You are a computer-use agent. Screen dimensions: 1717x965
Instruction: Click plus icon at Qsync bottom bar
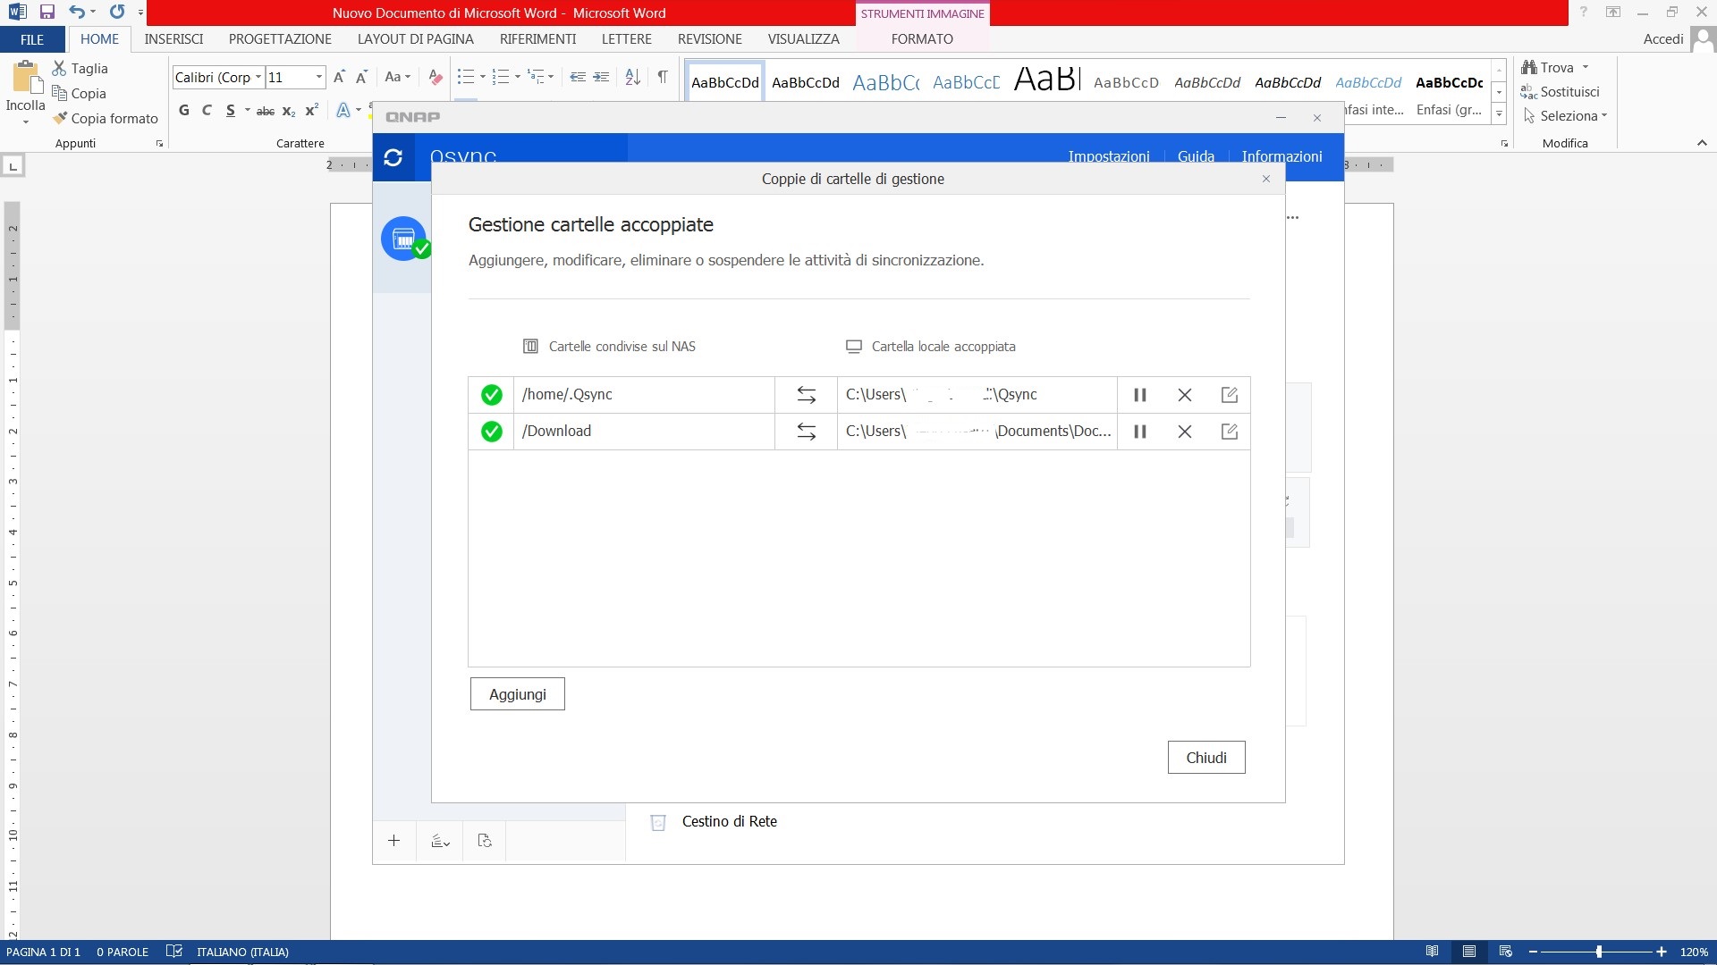point(393,841)
